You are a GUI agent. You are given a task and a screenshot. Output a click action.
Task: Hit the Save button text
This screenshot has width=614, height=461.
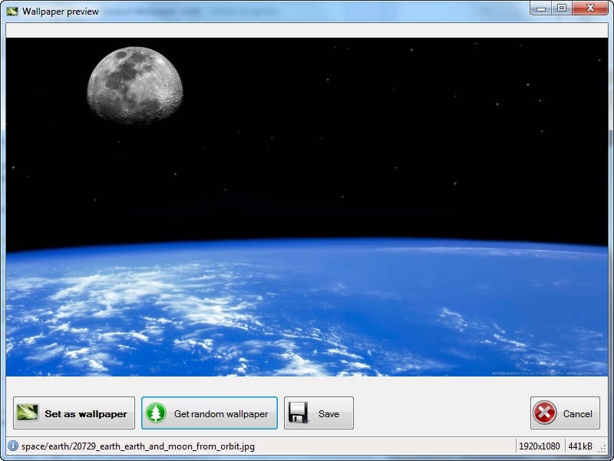328,414
